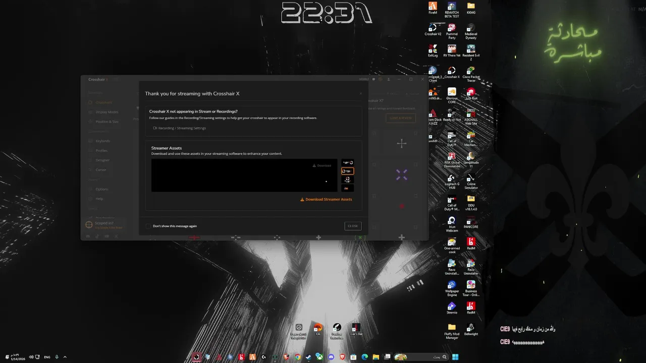Open the KKMG desktop folder
The height and width of the screenshot is (363, 646).
pyautogui.click(x=471, y=9)
